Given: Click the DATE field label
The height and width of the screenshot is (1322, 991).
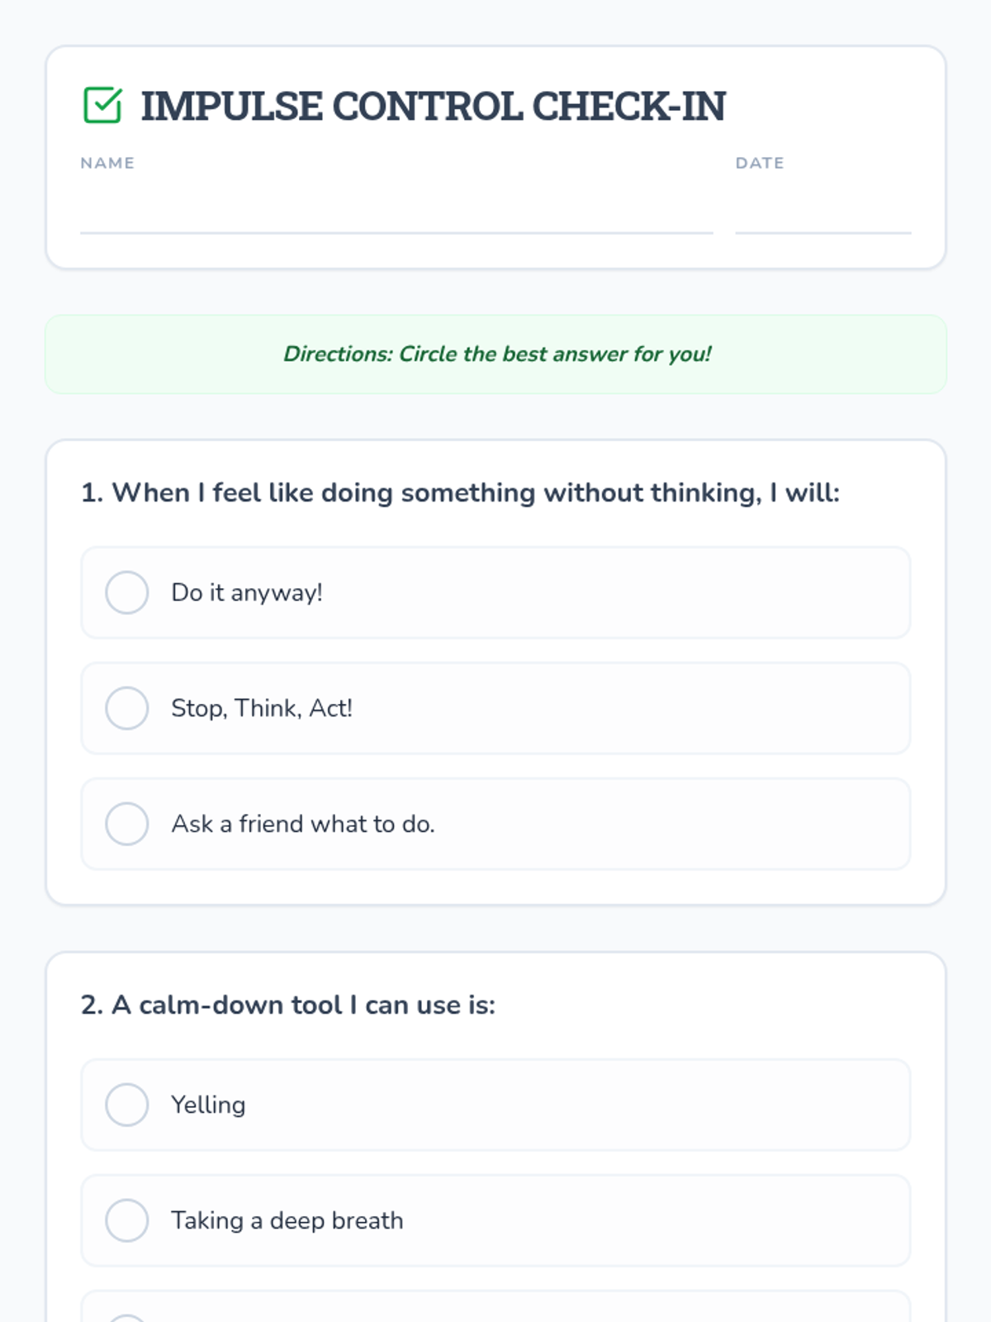Looking at the screenshot, I should [x=760, y=163].
